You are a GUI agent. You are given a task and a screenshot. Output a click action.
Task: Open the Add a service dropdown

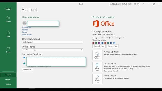(28, 70)
